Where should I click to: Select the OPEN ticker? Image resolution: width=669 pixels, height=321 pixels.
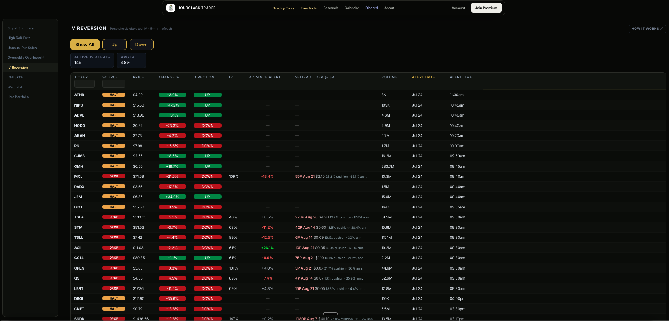79,268
